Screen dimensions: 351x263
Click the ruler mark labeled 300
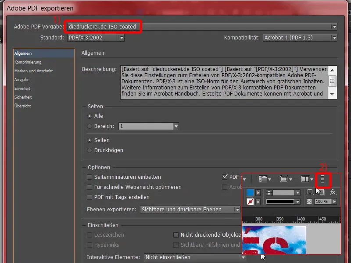259,219
